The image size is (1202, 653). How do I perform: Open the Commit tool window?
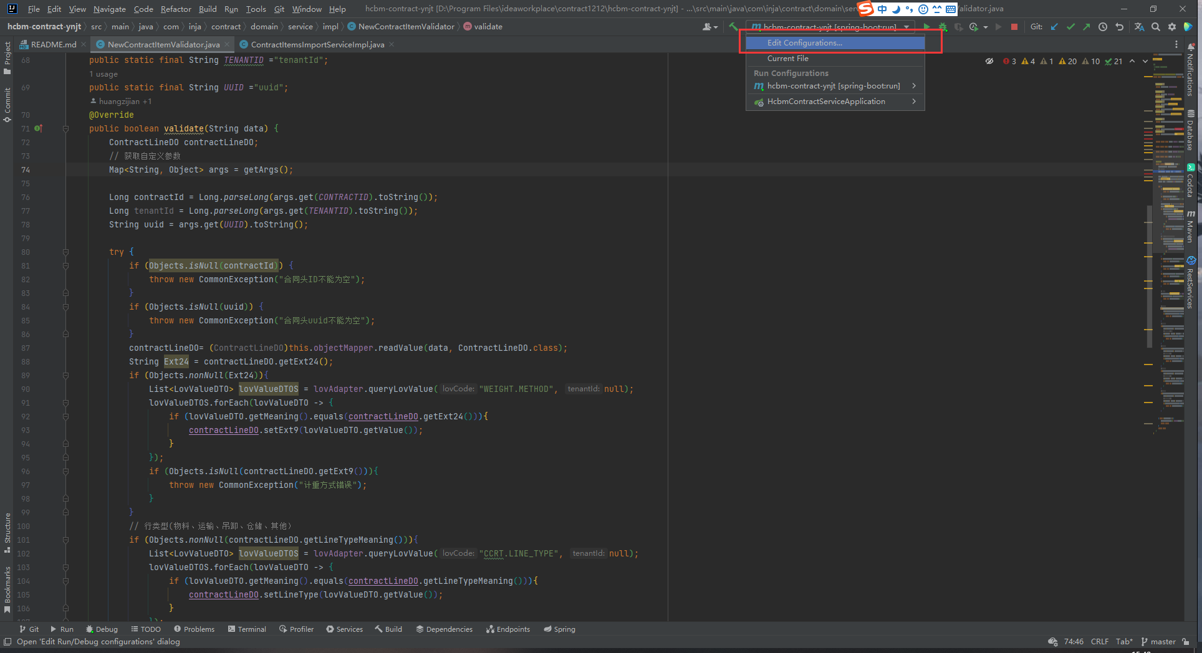coord(7,105)
